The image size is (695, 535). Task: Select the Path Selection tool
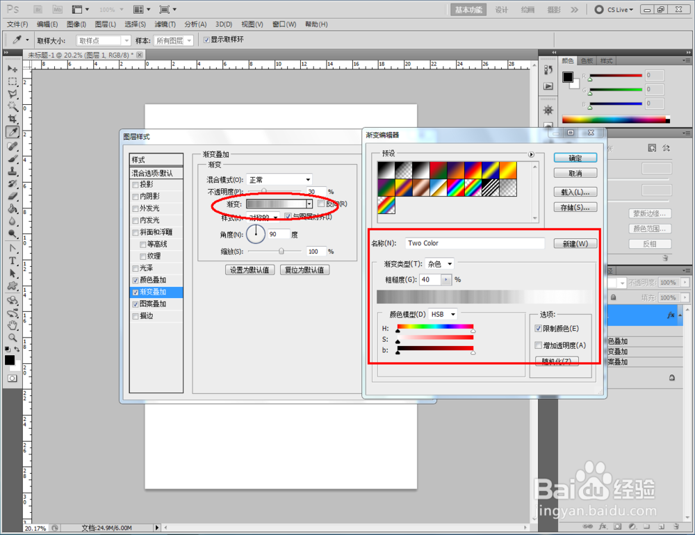coord(13,273)
